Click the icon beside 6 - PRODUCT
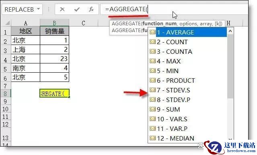 pos(152,80)
